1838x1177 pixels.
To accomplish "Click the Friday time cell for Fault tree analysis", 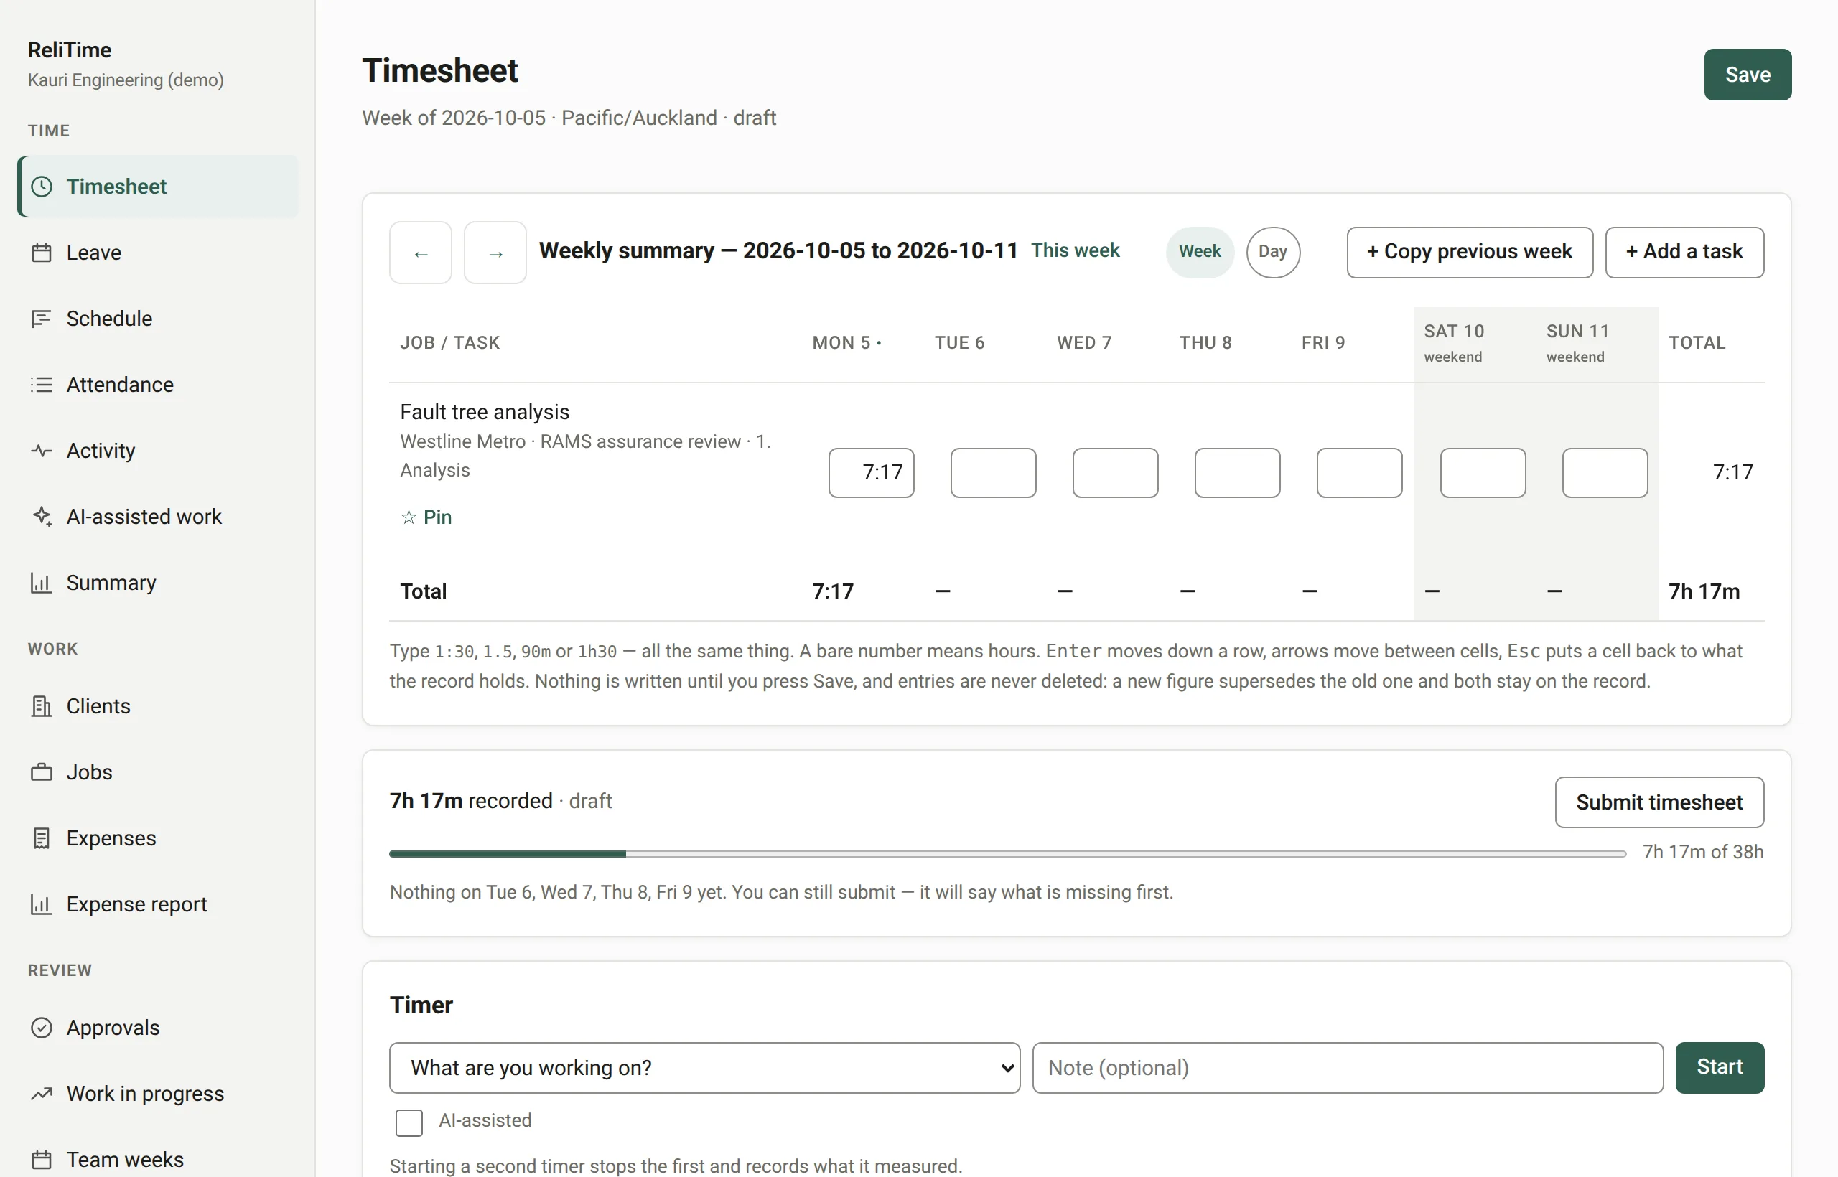I will tap(1359, 473).
